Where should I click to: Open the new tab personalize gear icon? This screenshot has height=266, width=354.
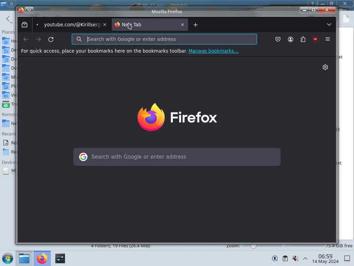pyautogui.click(x=325, y=67)
